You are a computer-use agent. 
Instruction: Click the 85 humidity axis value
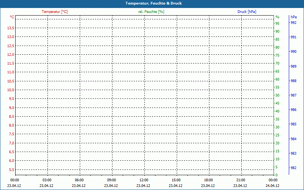(x=277, y=40)
